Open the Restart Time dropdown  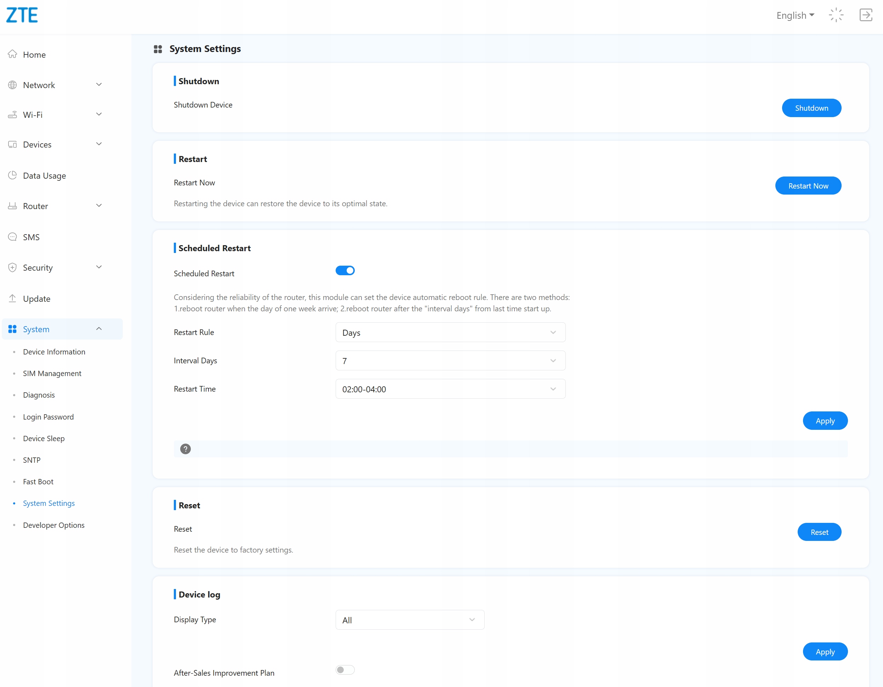click(450, 389)
